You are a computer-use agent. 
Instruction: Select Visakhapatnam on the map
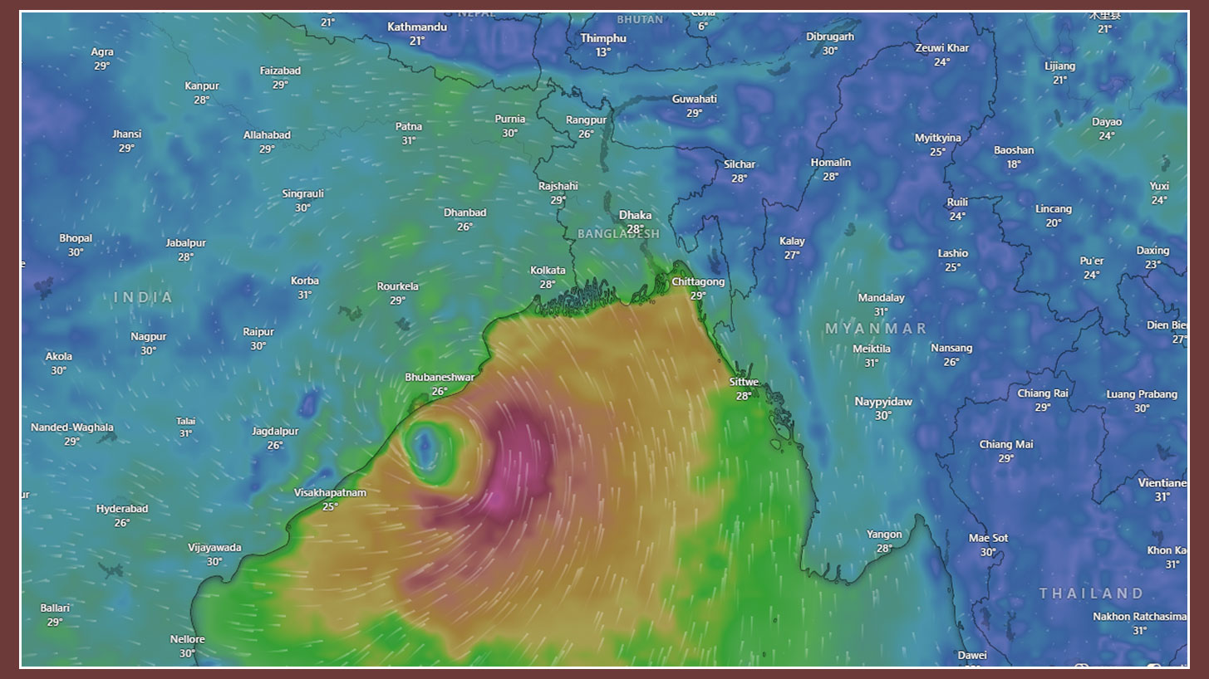330,493
